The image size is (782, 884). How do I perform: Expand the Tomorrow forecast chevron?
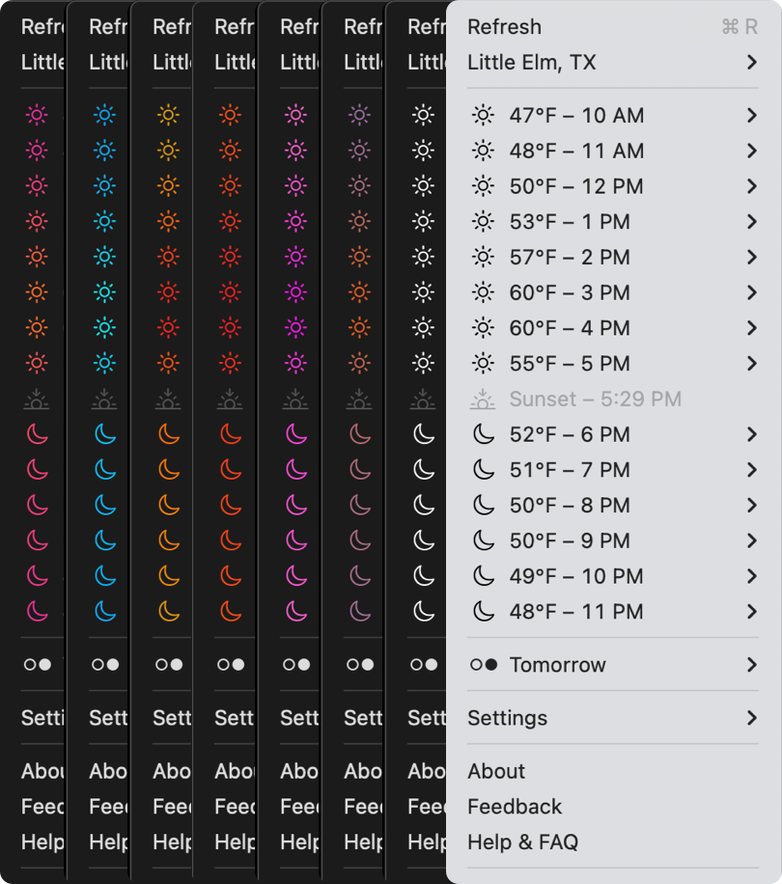click(751, 665)
